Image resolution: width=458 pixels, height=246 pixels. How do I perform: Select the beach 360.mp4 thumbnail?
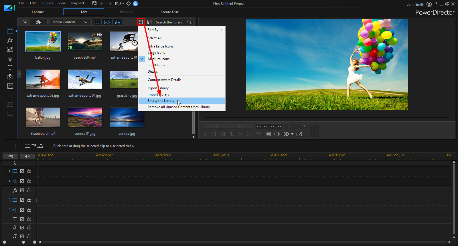[x=85, y=41]
